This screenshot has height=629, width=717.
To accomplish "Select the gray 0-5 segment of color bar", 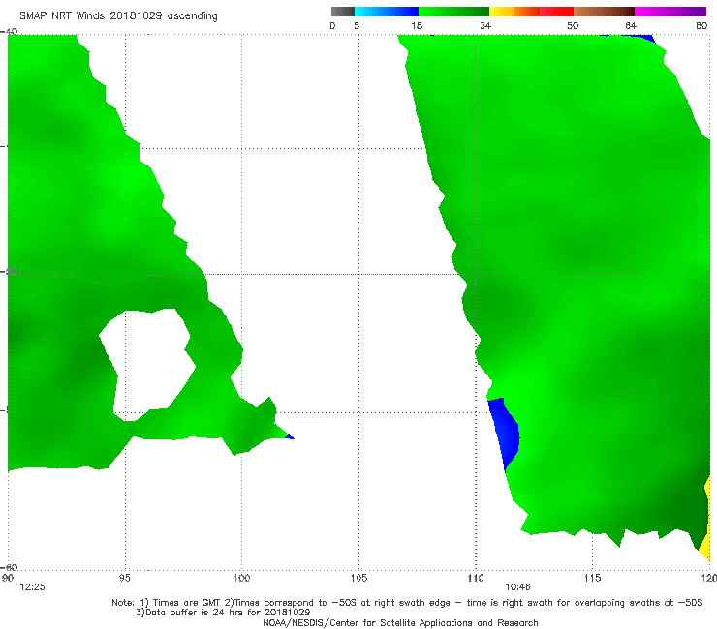I will 343,12.
